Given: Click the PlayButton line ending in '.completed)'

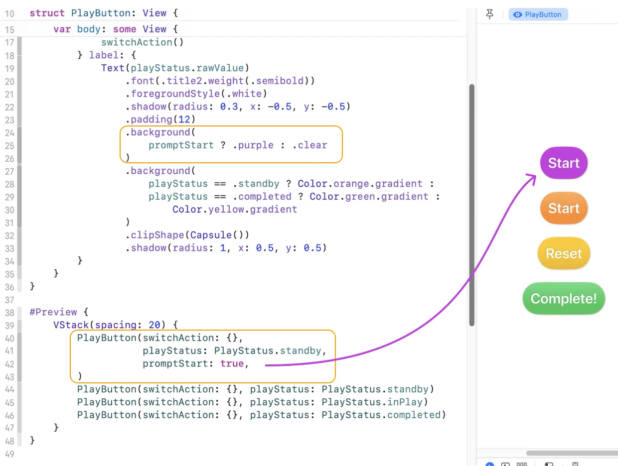Looking at the screenshot, I should point(261,415).
